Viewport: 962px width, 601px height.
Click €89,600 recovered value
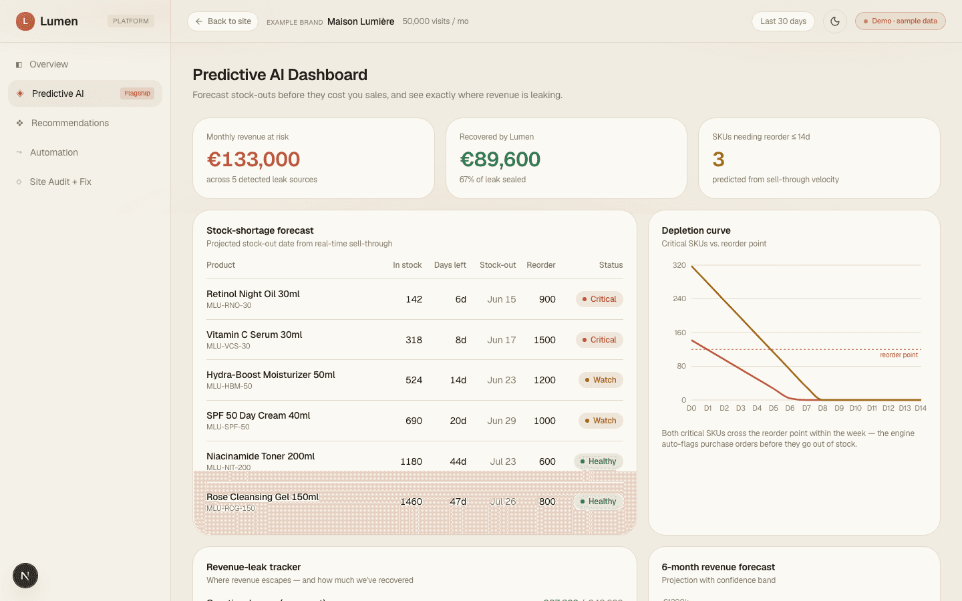click(500, 159)
